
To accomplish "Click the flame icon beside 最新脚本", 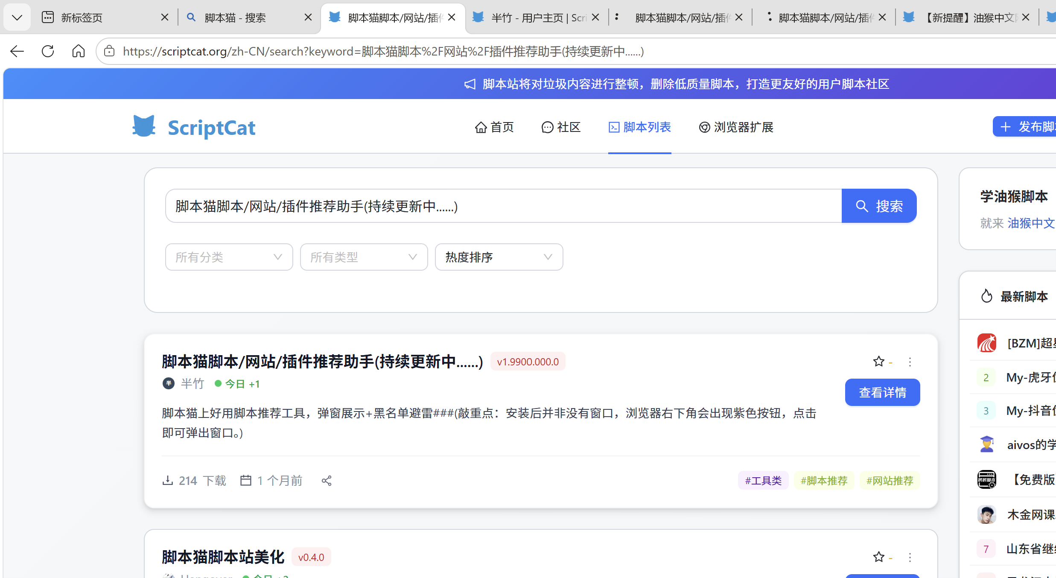I will click(986, 296).
